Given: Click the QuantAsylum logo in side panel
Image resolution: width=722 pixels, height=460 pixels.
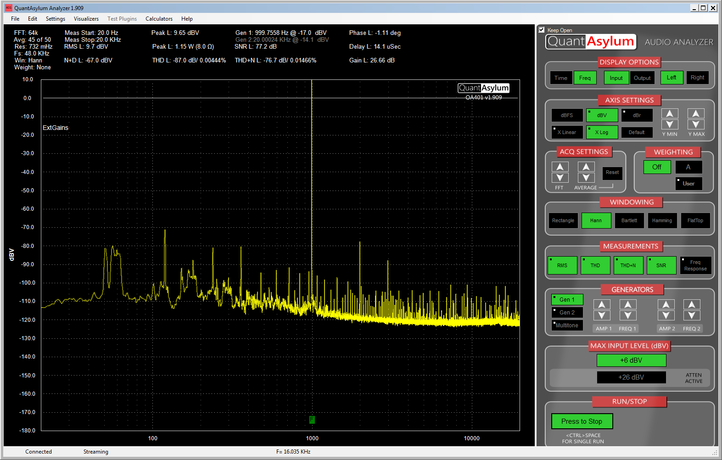Looking at the screenshot, I should pos(591,42).
